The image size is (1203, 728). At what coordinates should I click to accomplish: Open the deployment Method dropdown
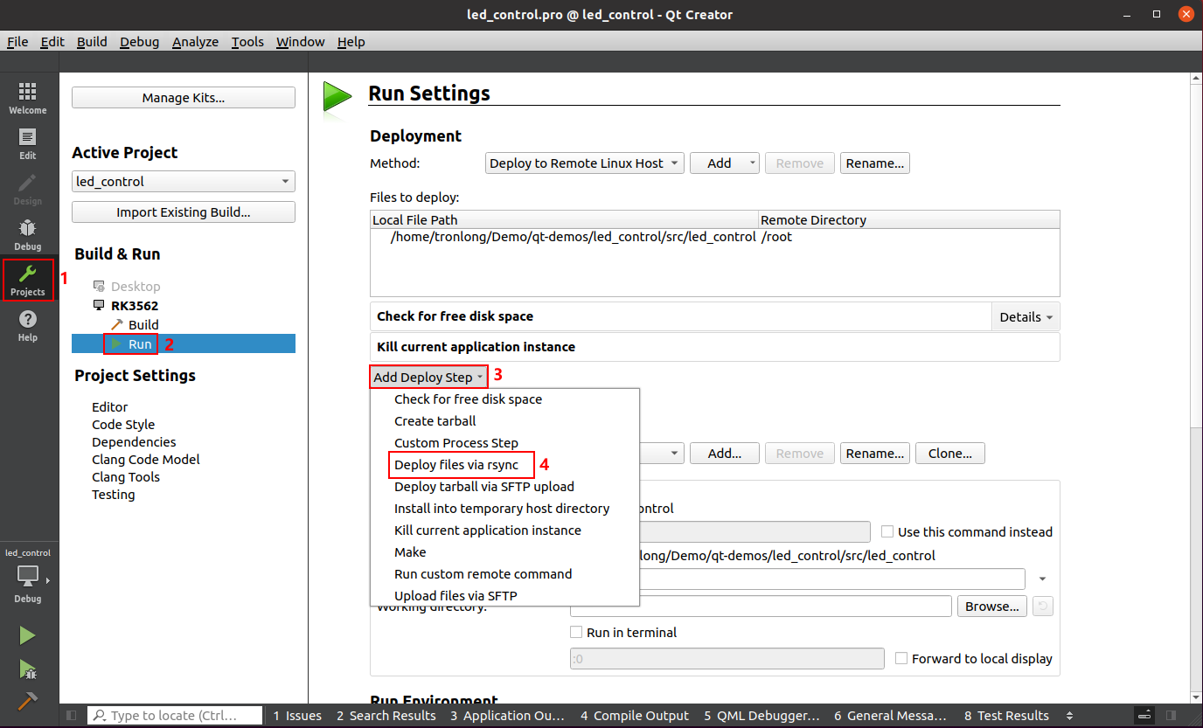pyautogui.click(x=584, y=163)
